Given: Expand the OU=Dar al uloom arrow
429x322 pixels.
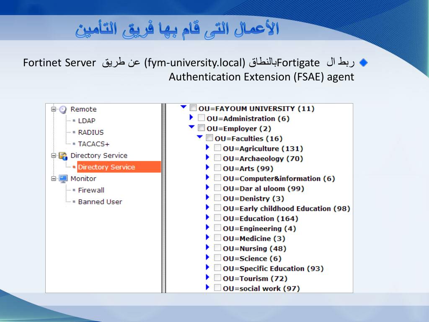Looking at the screenshot, I should (208, 187).
